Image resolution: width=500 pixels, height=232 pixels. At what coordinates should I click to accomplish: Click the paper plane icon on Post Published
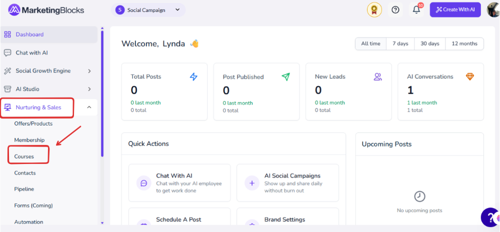click(x=285, y=76)
